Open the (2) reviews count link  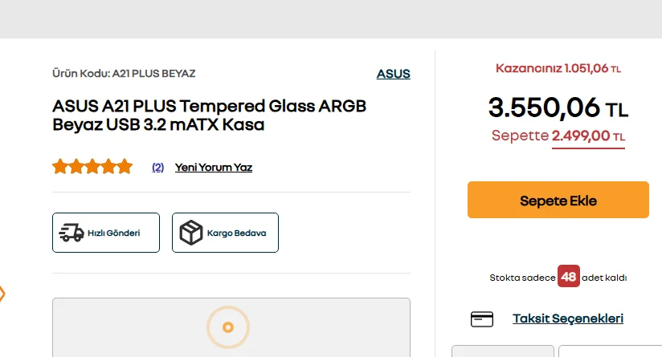coord(158,168)
